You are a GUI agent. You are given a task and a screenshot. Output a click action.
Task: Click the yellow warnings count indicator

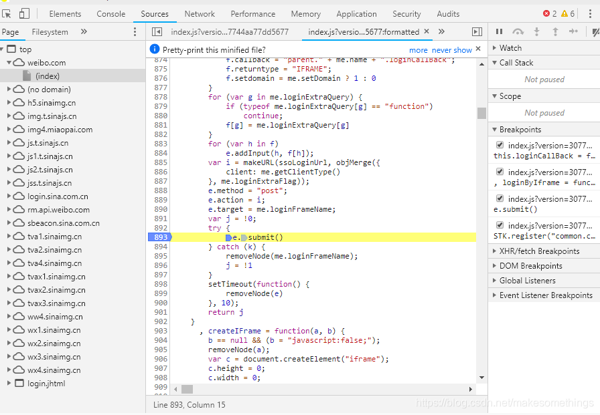(568, 14)
